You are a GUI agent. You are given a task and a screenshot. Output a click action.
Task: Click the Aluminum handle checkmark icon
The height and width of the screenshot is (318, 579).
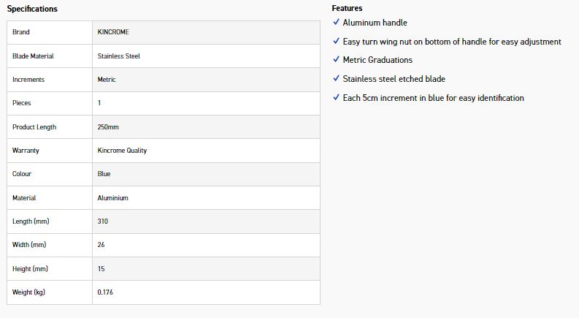click(x=336, y=23)
